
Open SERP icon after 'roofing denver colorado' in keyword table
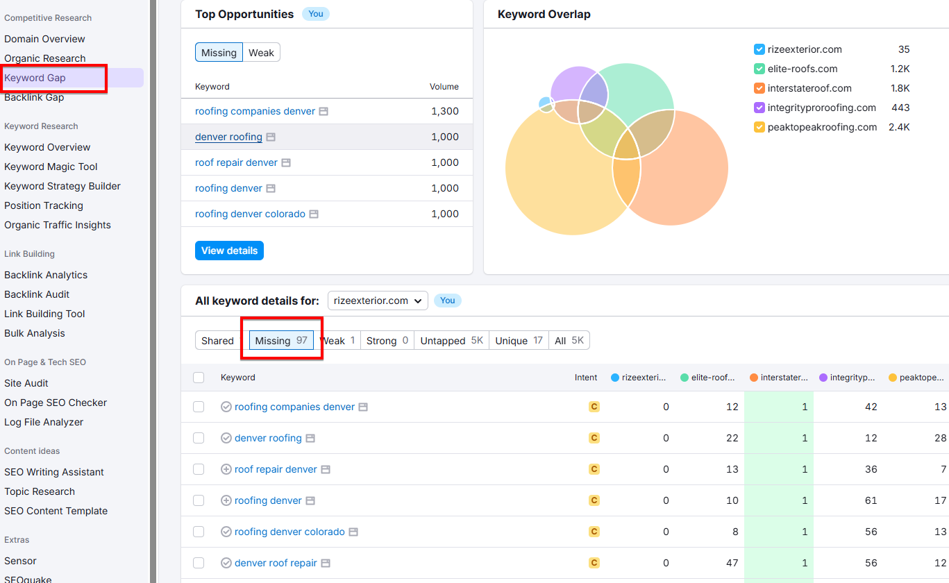point(353,532)
